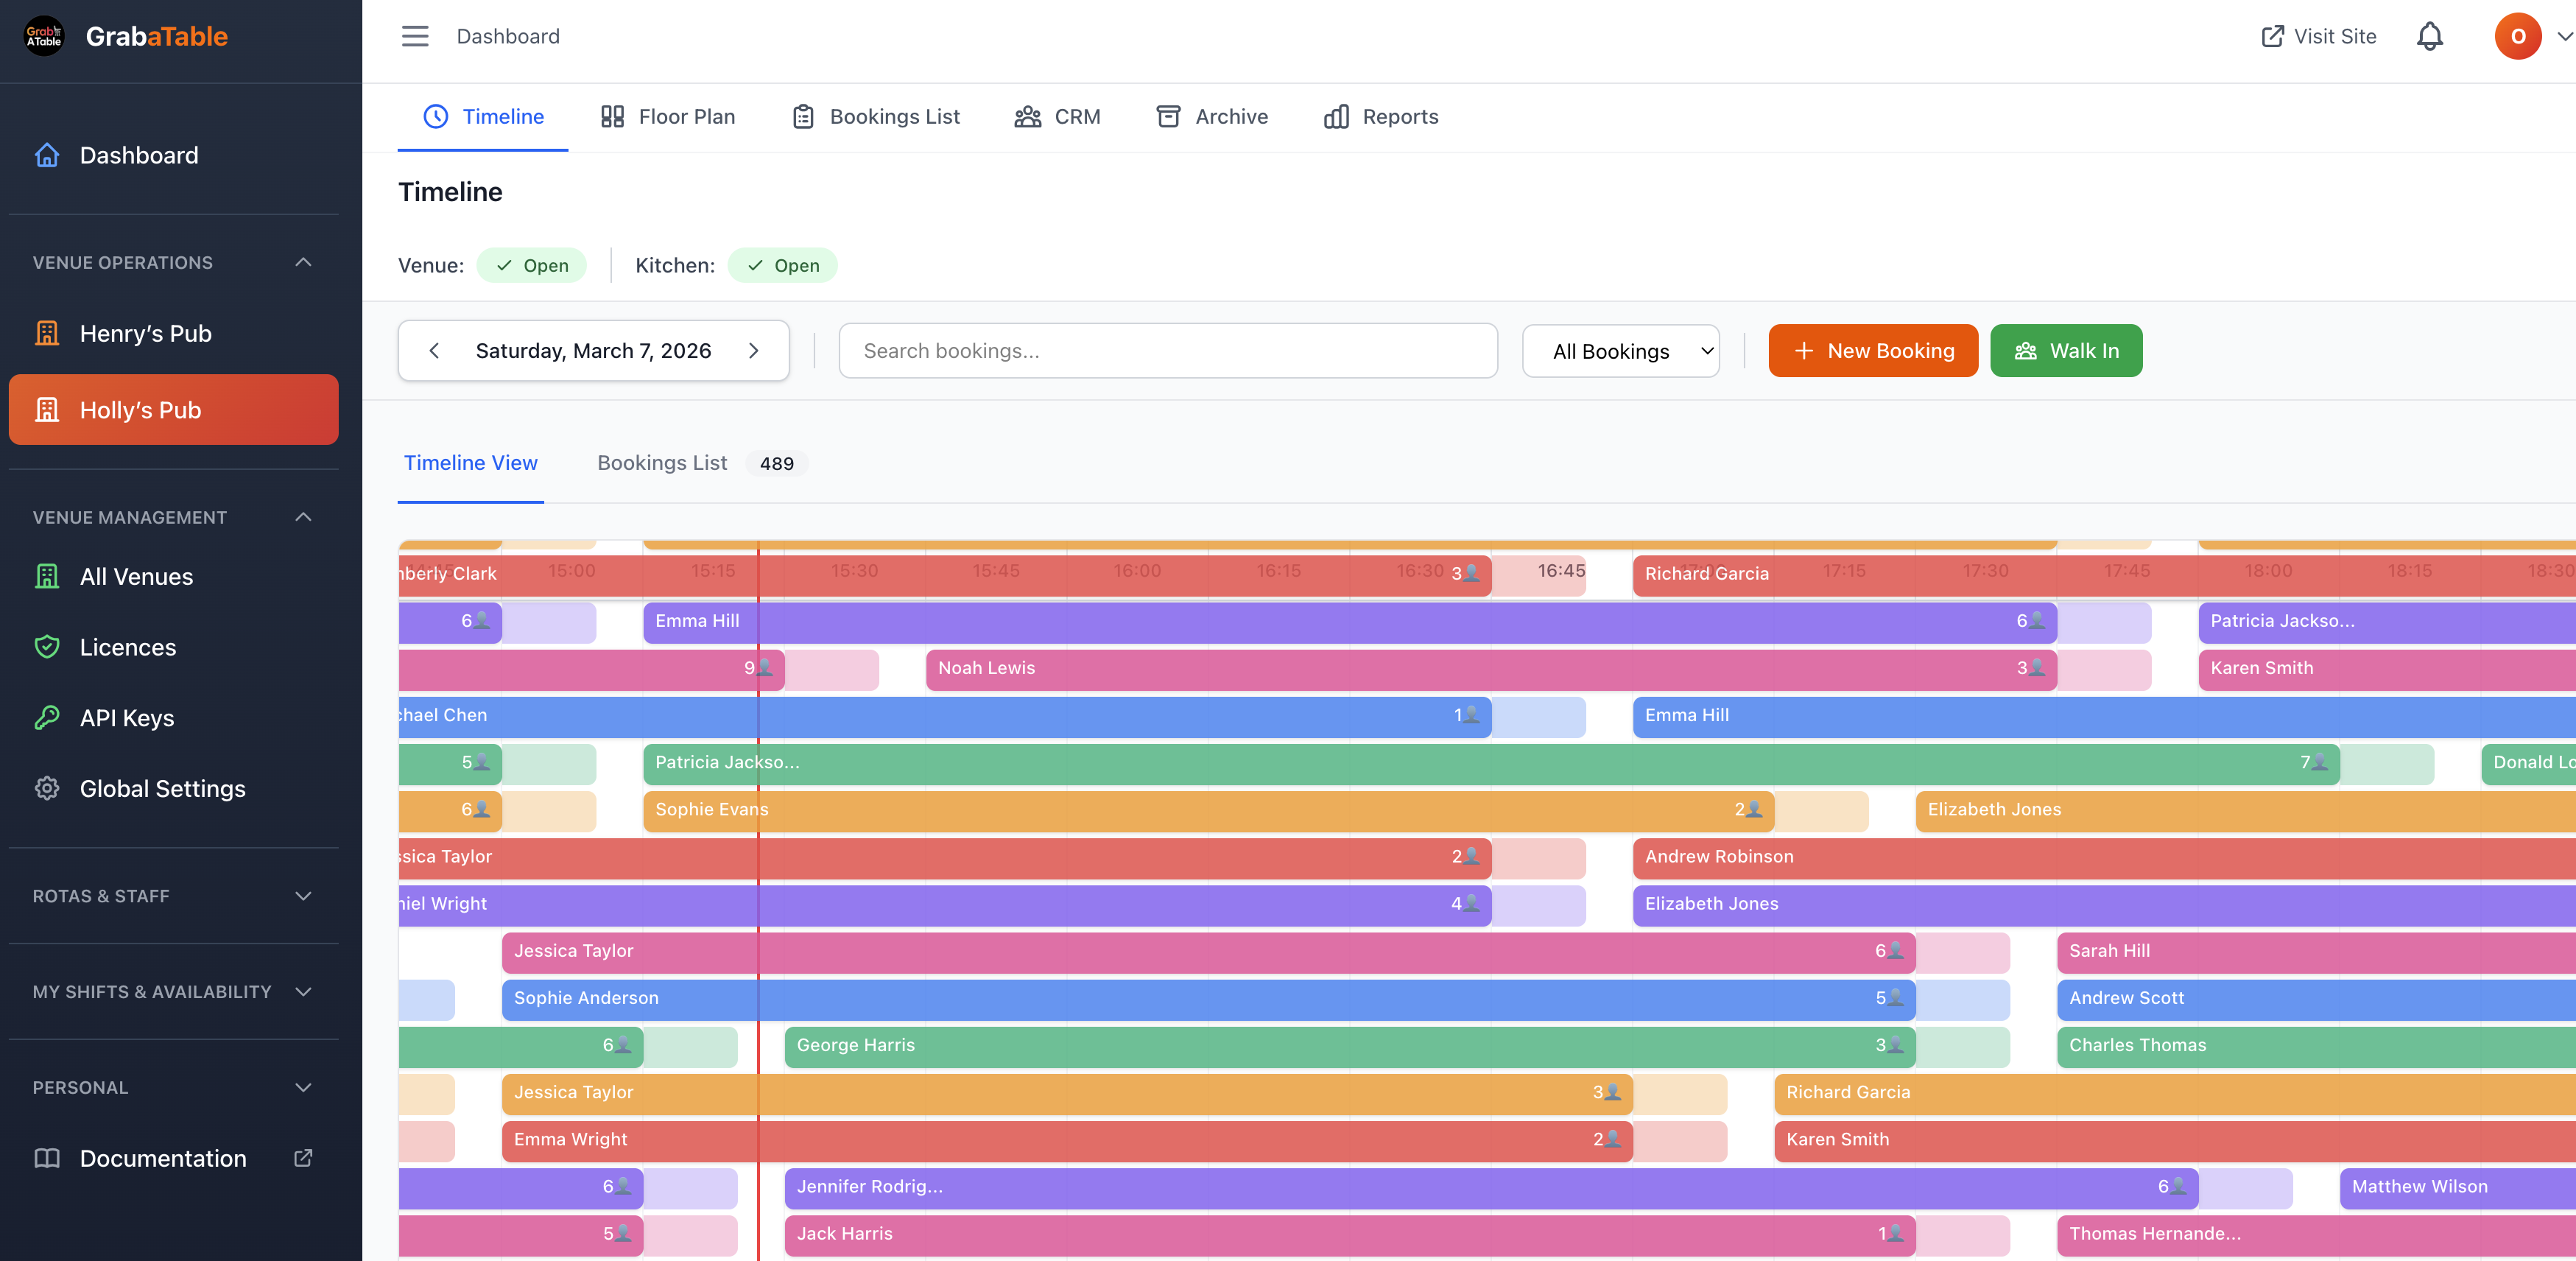The width and height of the screenshot is (2576, 1261).
Task: Open the hamburger navigation menu
Action: click(x=415, y=36)
